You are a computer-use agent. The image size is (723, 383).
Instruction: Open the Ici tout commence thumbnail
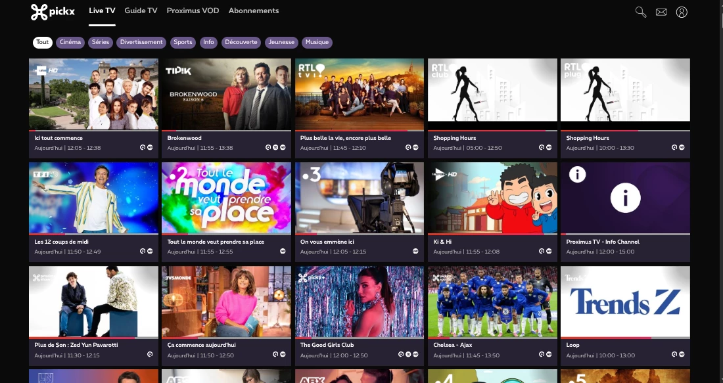[x=93, y=94]
